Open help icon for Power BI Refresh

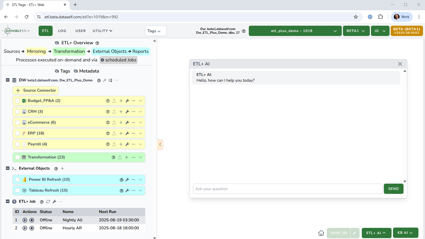(122, 180)
